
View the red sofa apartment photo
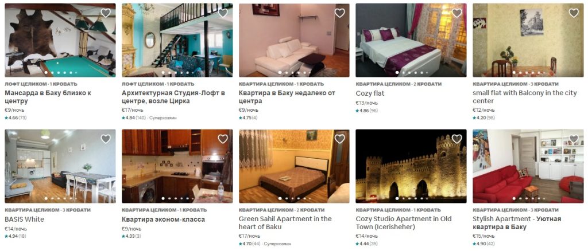pos(528,166)
